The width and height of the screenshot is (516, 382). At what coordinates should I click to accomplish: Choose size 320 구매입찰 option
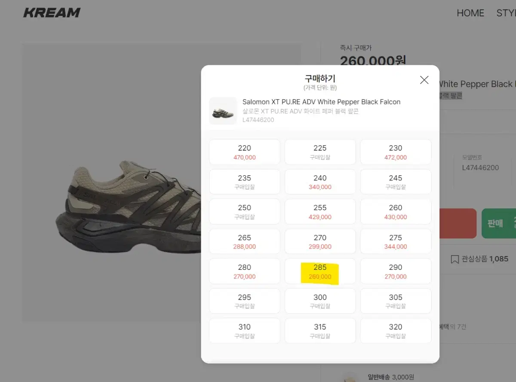(x=396, y=331)
